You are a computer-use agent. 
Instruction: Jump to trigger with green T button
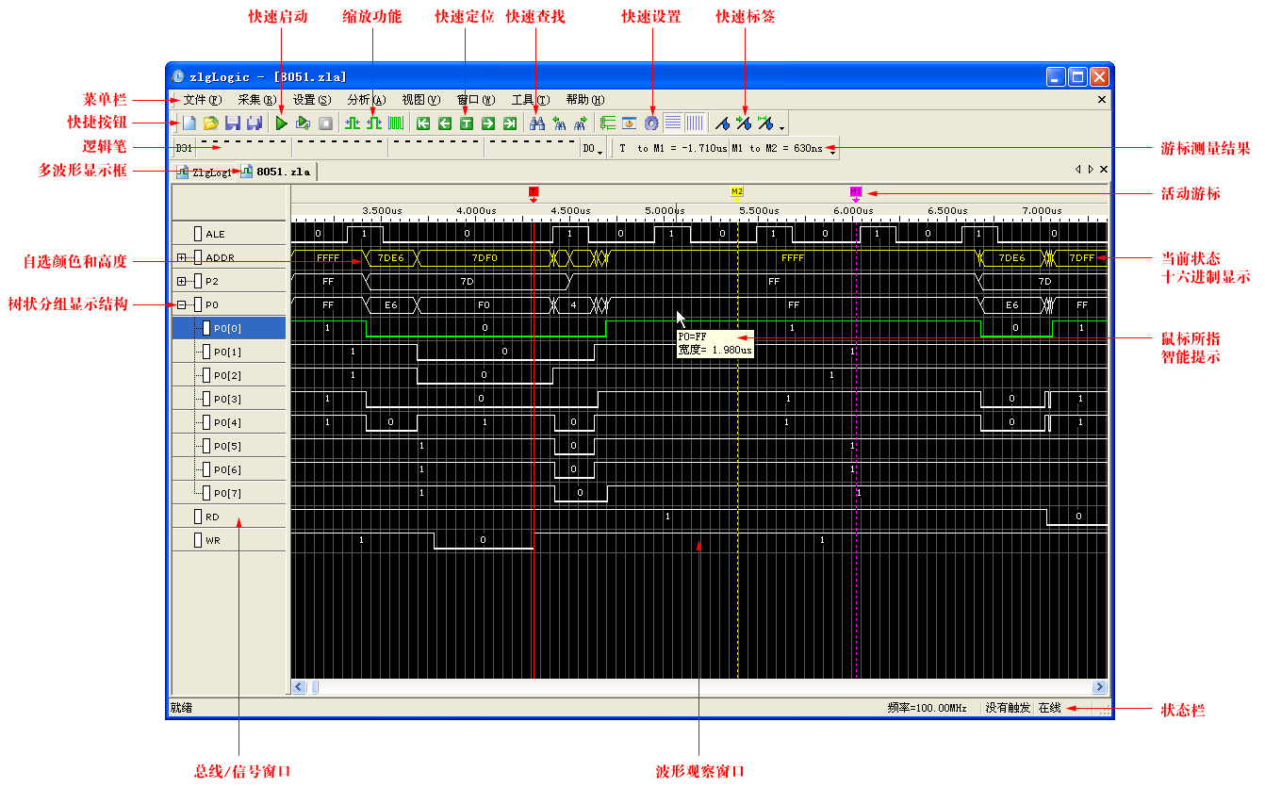click(x=466, y=123)
